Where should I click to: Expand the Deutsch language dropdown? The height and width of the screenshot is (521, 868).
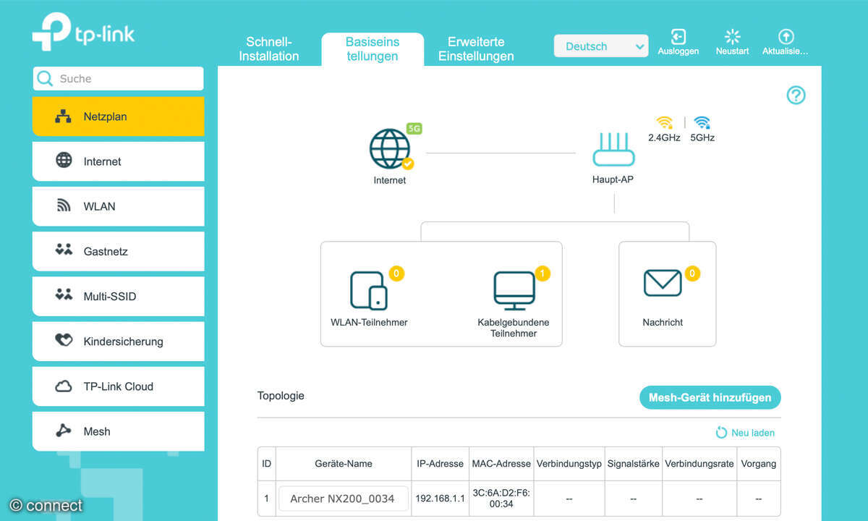pyautogui.click(x=600, y=46)
